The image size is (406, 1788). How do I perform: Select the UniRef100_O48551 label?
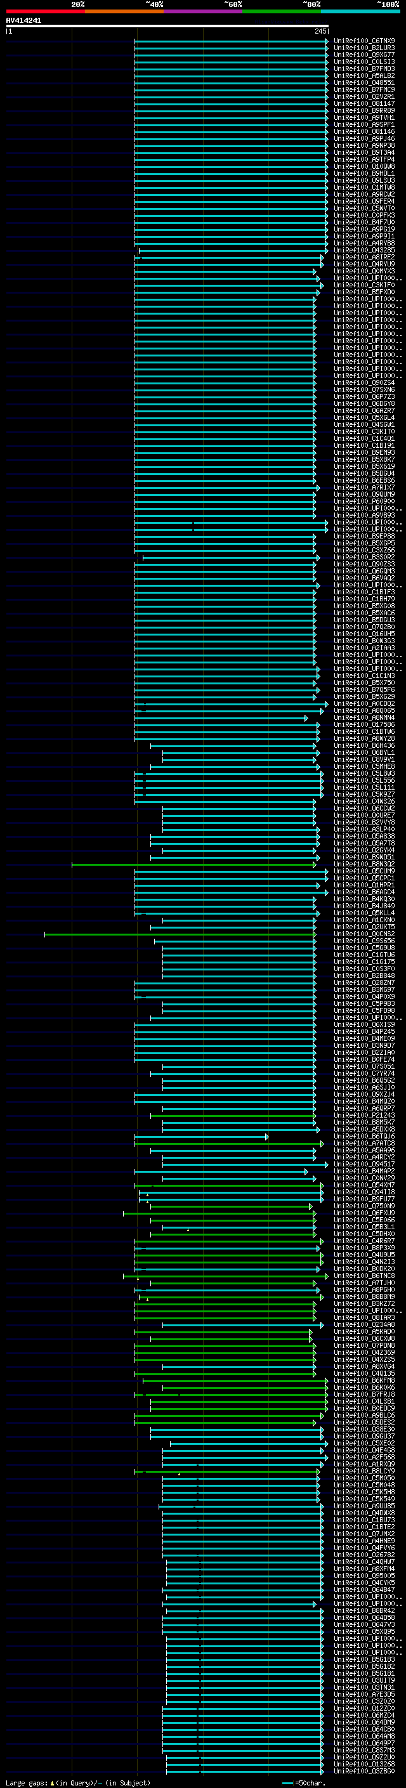pos(364,82)
